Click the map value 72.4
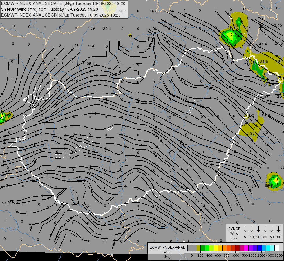Screen dimensions: 284x261 252,169
